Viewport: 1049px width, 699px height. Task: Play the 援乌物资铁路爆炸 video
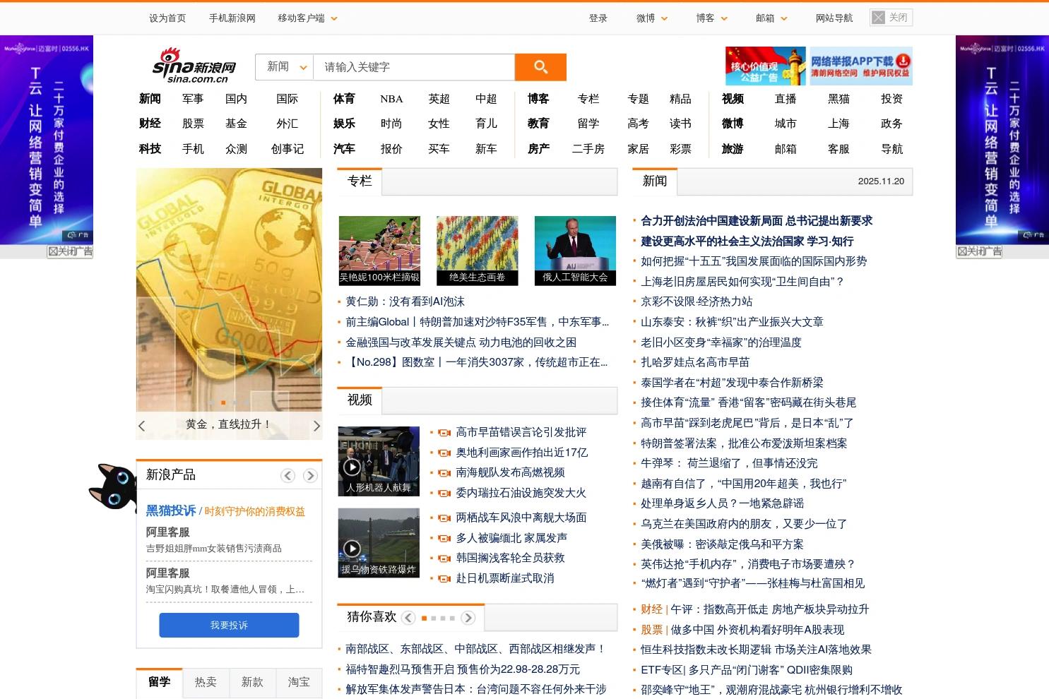(x=353, y=548)
